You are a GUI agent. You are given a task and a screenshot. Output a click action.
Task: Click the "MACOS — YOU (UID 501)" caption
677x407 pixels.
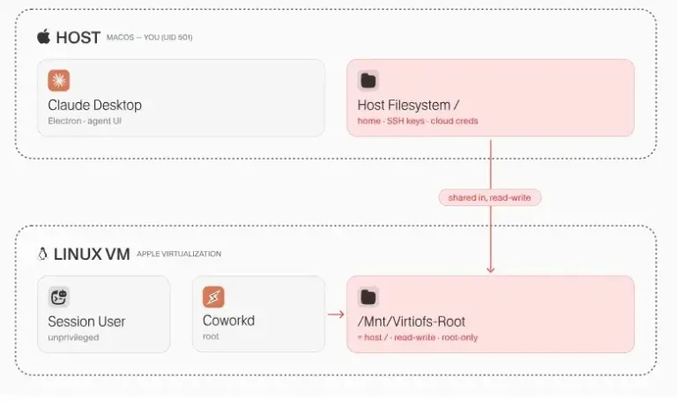click(149, 38)
